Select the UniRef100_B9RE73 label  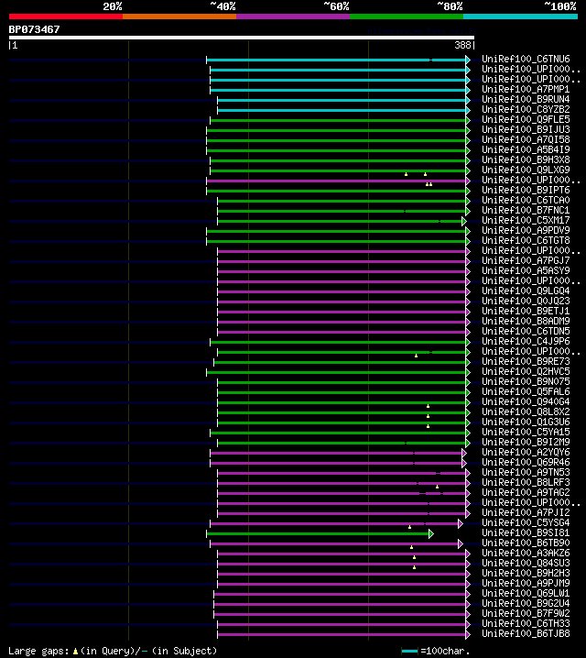526,361
